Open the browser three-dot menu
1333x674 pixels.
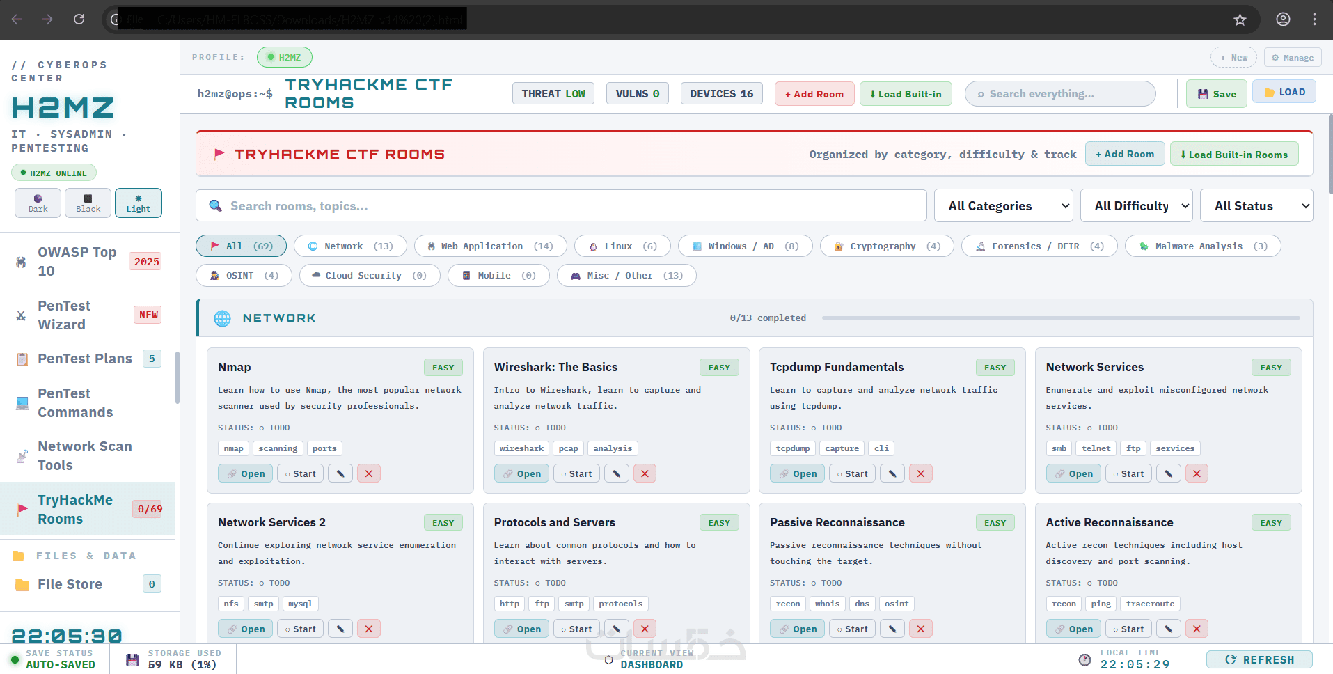(1314, 19)
